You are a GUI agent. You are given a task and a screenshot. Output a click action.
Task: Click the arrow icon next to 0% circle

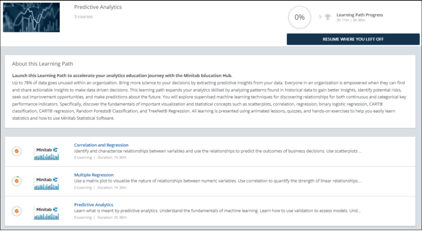click(x=319, y=17)
